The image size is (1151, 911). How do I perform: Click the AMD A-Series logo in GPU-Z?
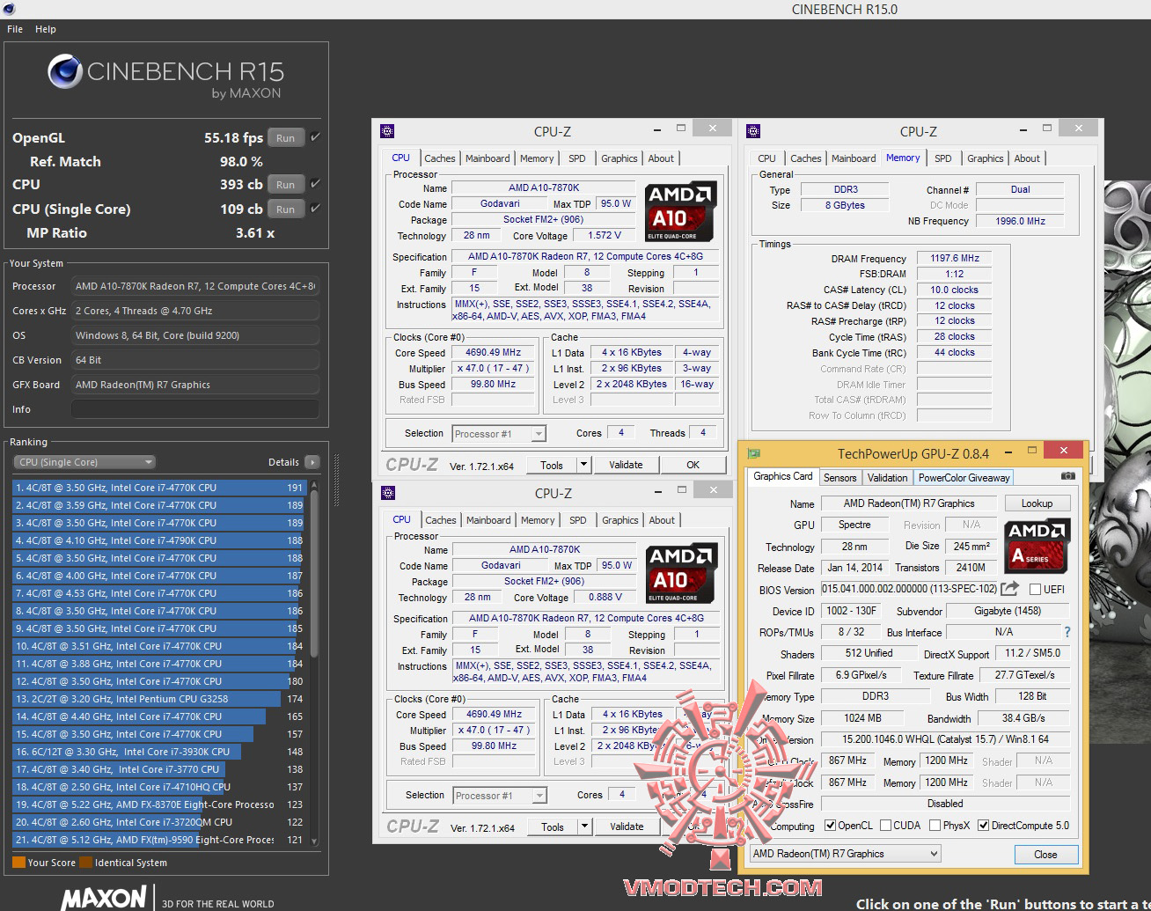coord(1038,545)
